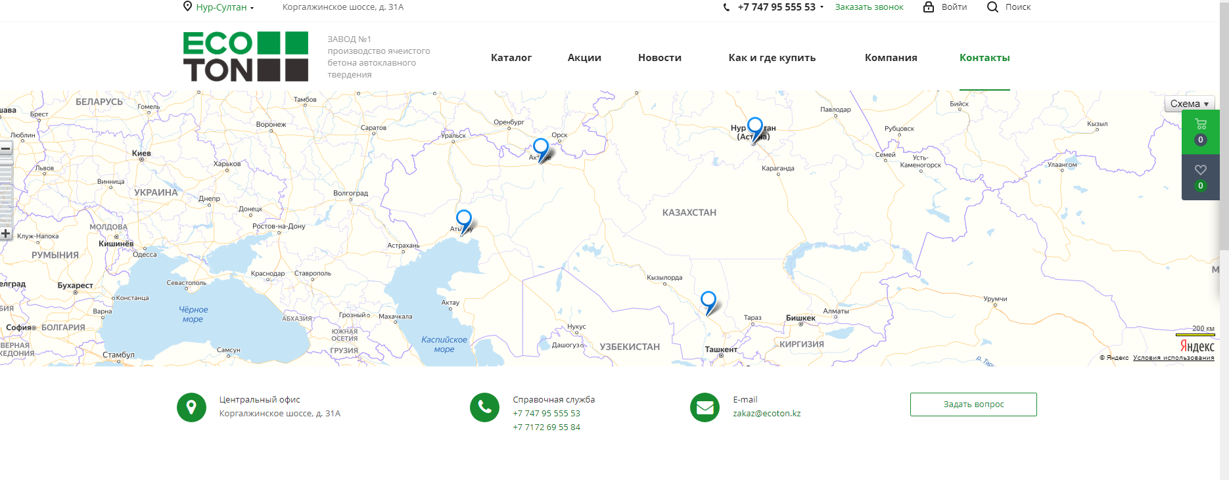Open the shopping cart side widget
The image size is (1229, 480).
pyautogui.click(x=1201, y=132)
